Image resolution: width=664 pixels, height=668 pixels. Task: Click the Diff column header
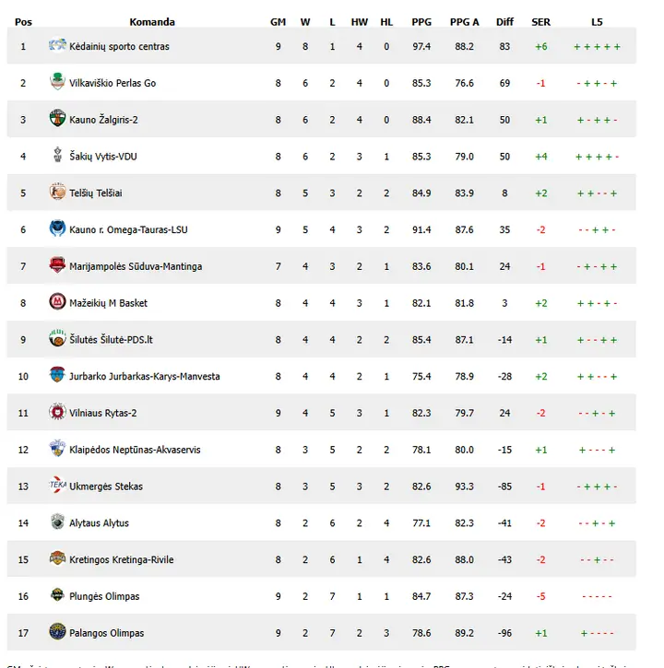click(504, 22)
